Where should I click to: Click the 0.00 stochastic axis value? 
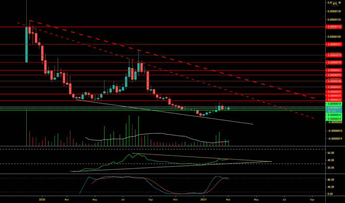330,194
